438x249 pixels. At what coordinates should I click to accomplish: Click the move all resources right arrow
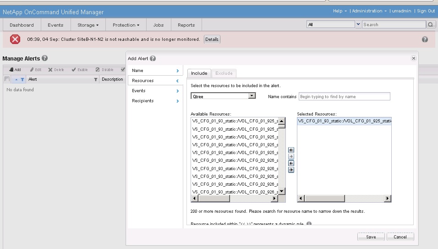[291, 150]
